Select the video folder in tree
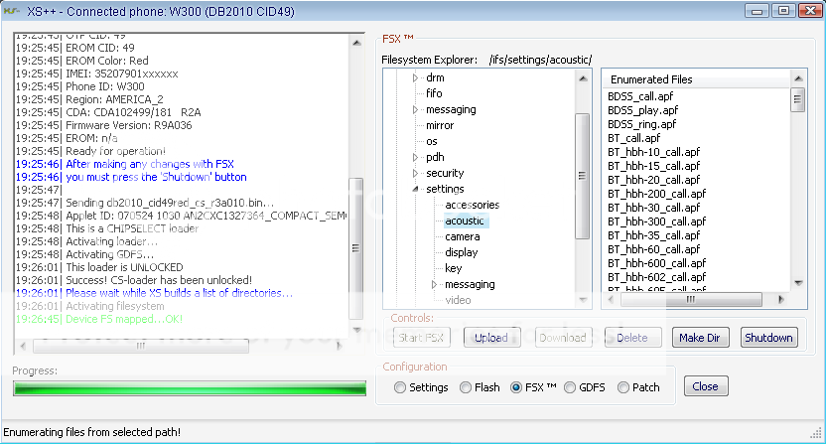Screen dimensions: 826x444 click(x=458, y=300)
